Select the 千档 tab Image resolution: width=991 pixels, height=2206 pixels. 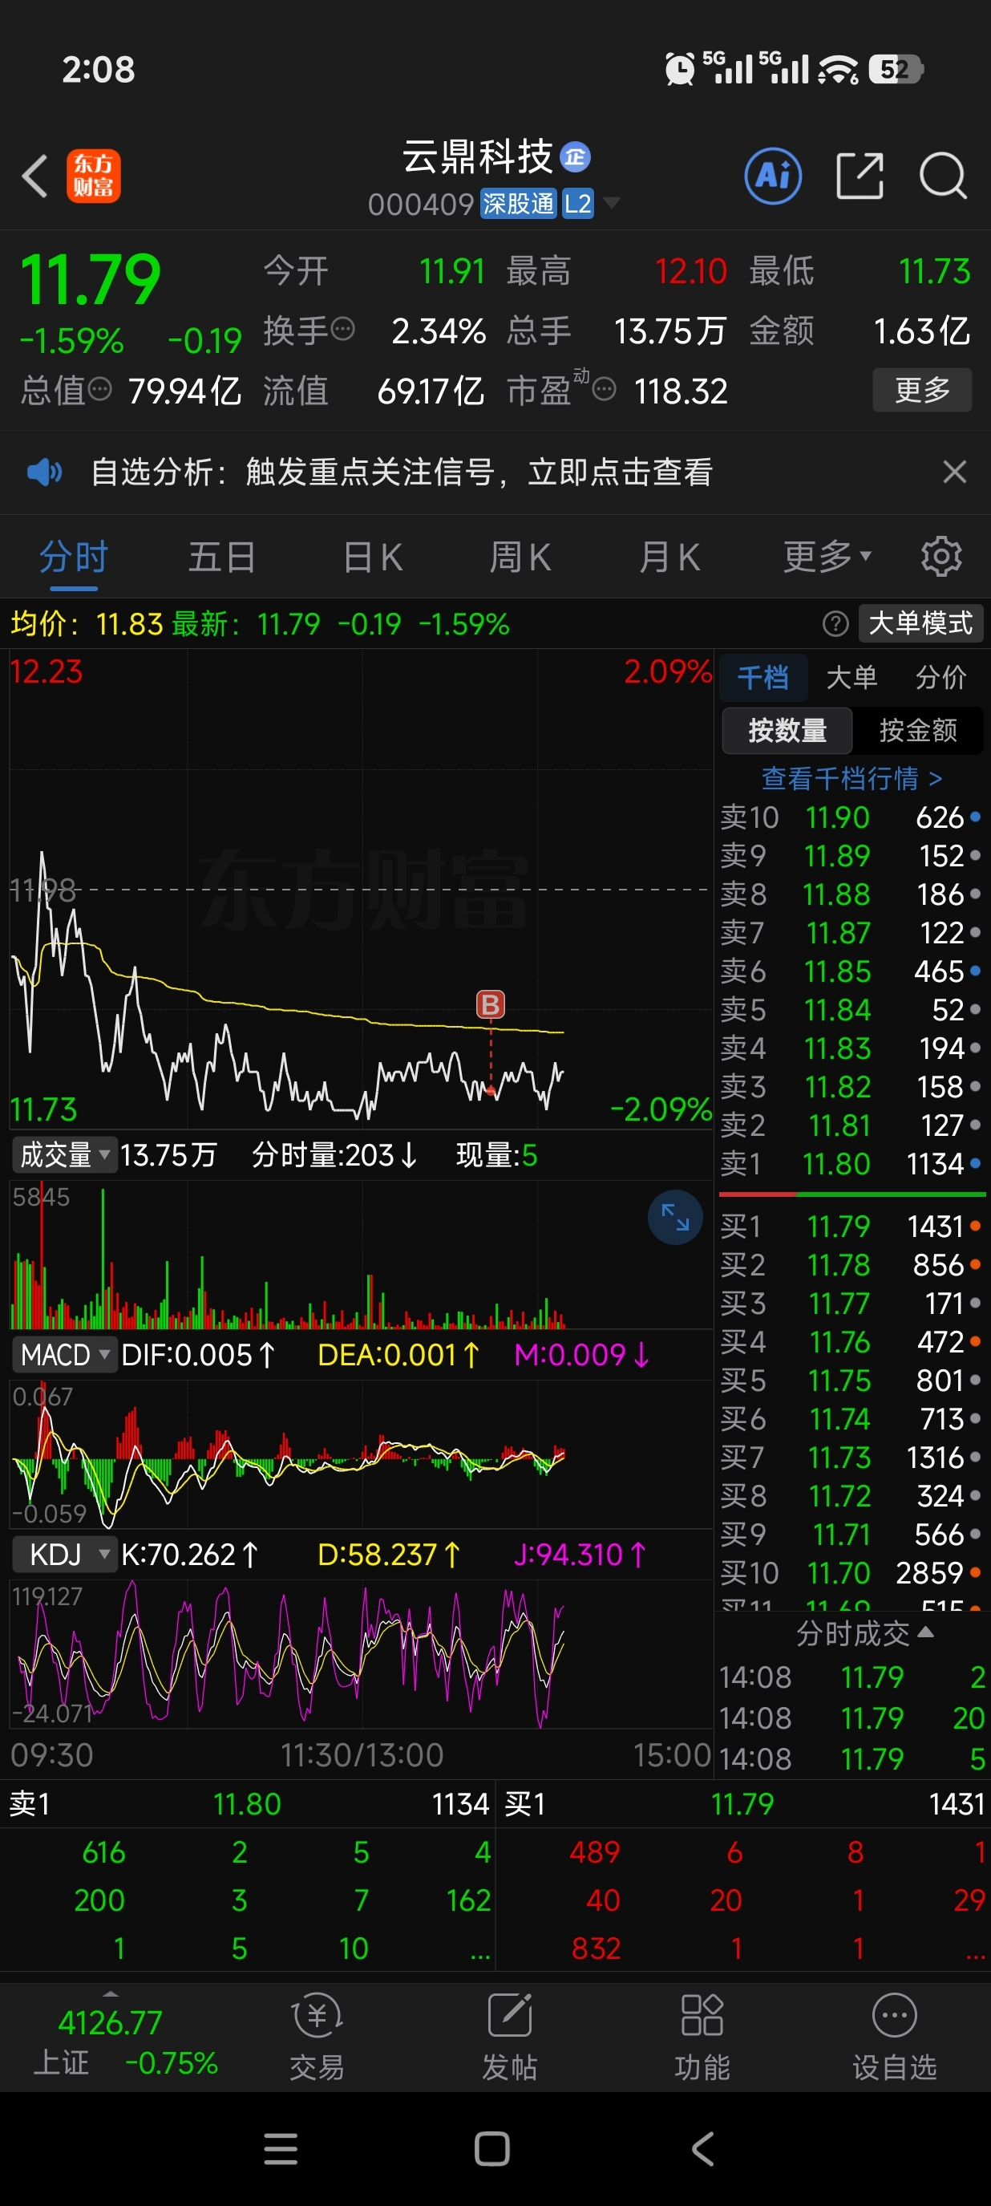[762, 677]
